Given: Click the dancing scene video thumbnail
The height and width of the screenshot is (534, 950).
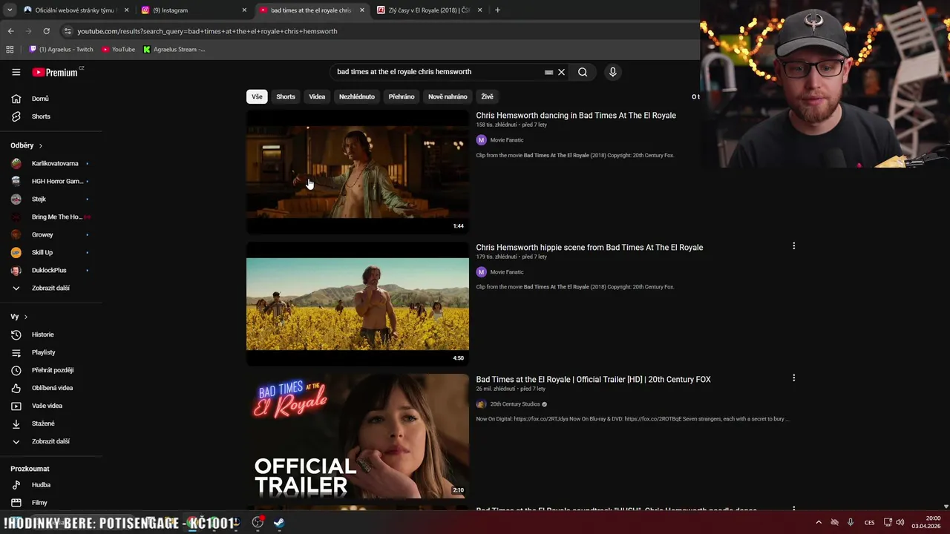Looking at the screenshot, I should click(x=358, y=172).
